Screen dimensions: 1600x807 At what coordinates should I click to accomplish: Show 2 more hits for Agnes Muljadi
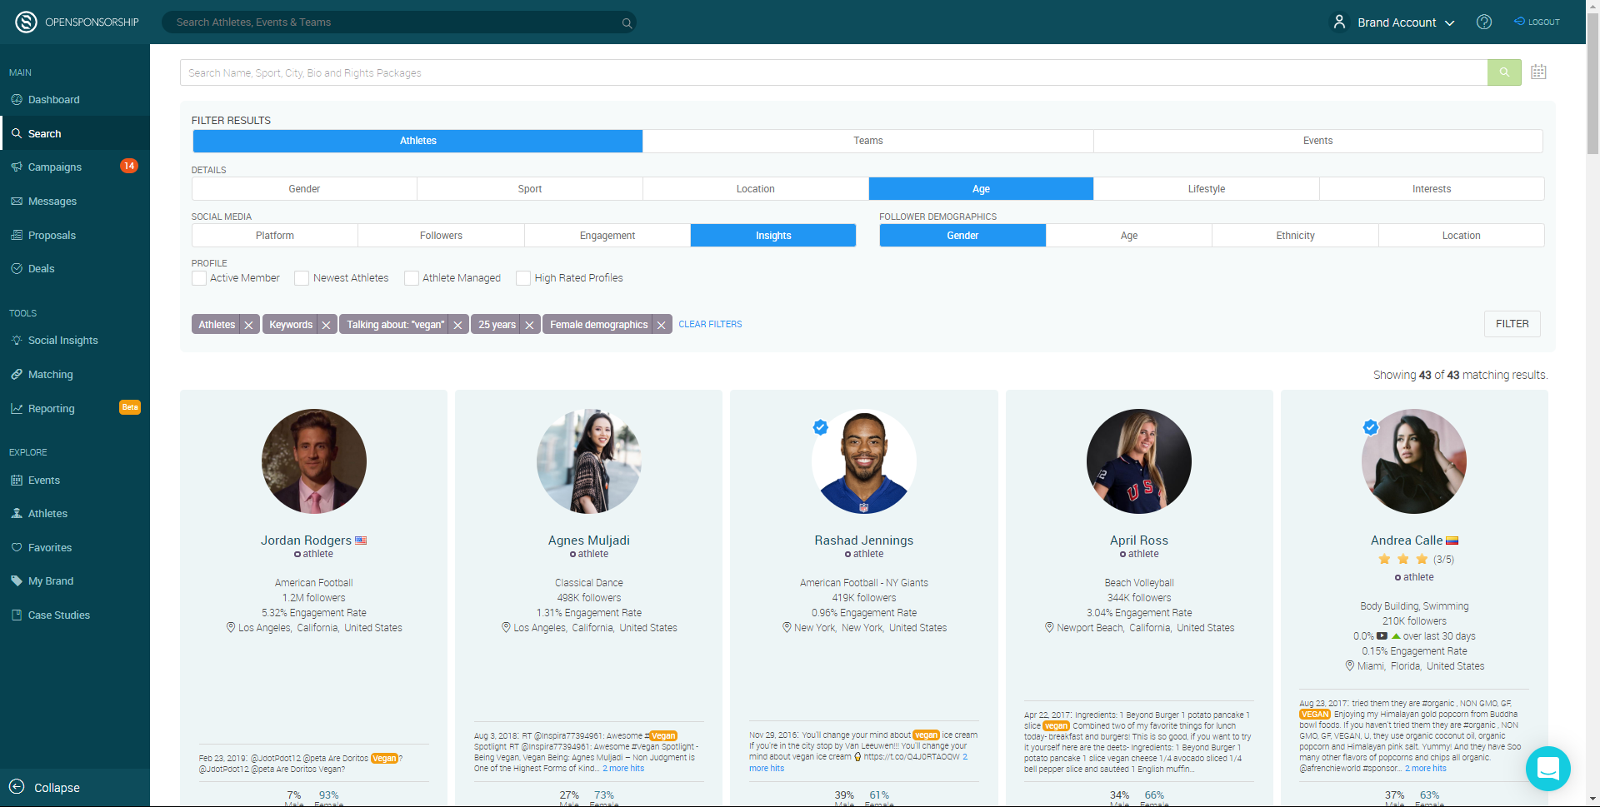point(623,769)
